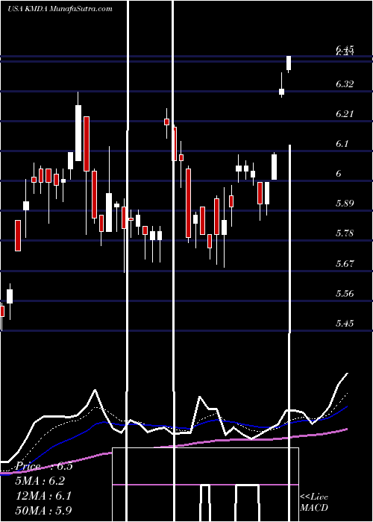This screenshot has height=522, width=373.
Task: Click the 5.89 price axis label
Action: click(x=345, y=204)
